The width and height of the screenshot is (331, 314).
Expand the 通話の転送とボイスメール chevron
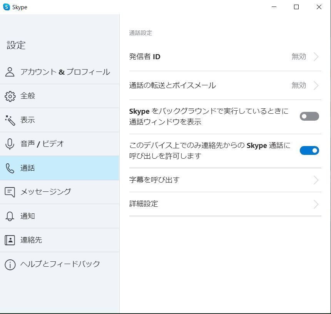[x=316, y=85]
